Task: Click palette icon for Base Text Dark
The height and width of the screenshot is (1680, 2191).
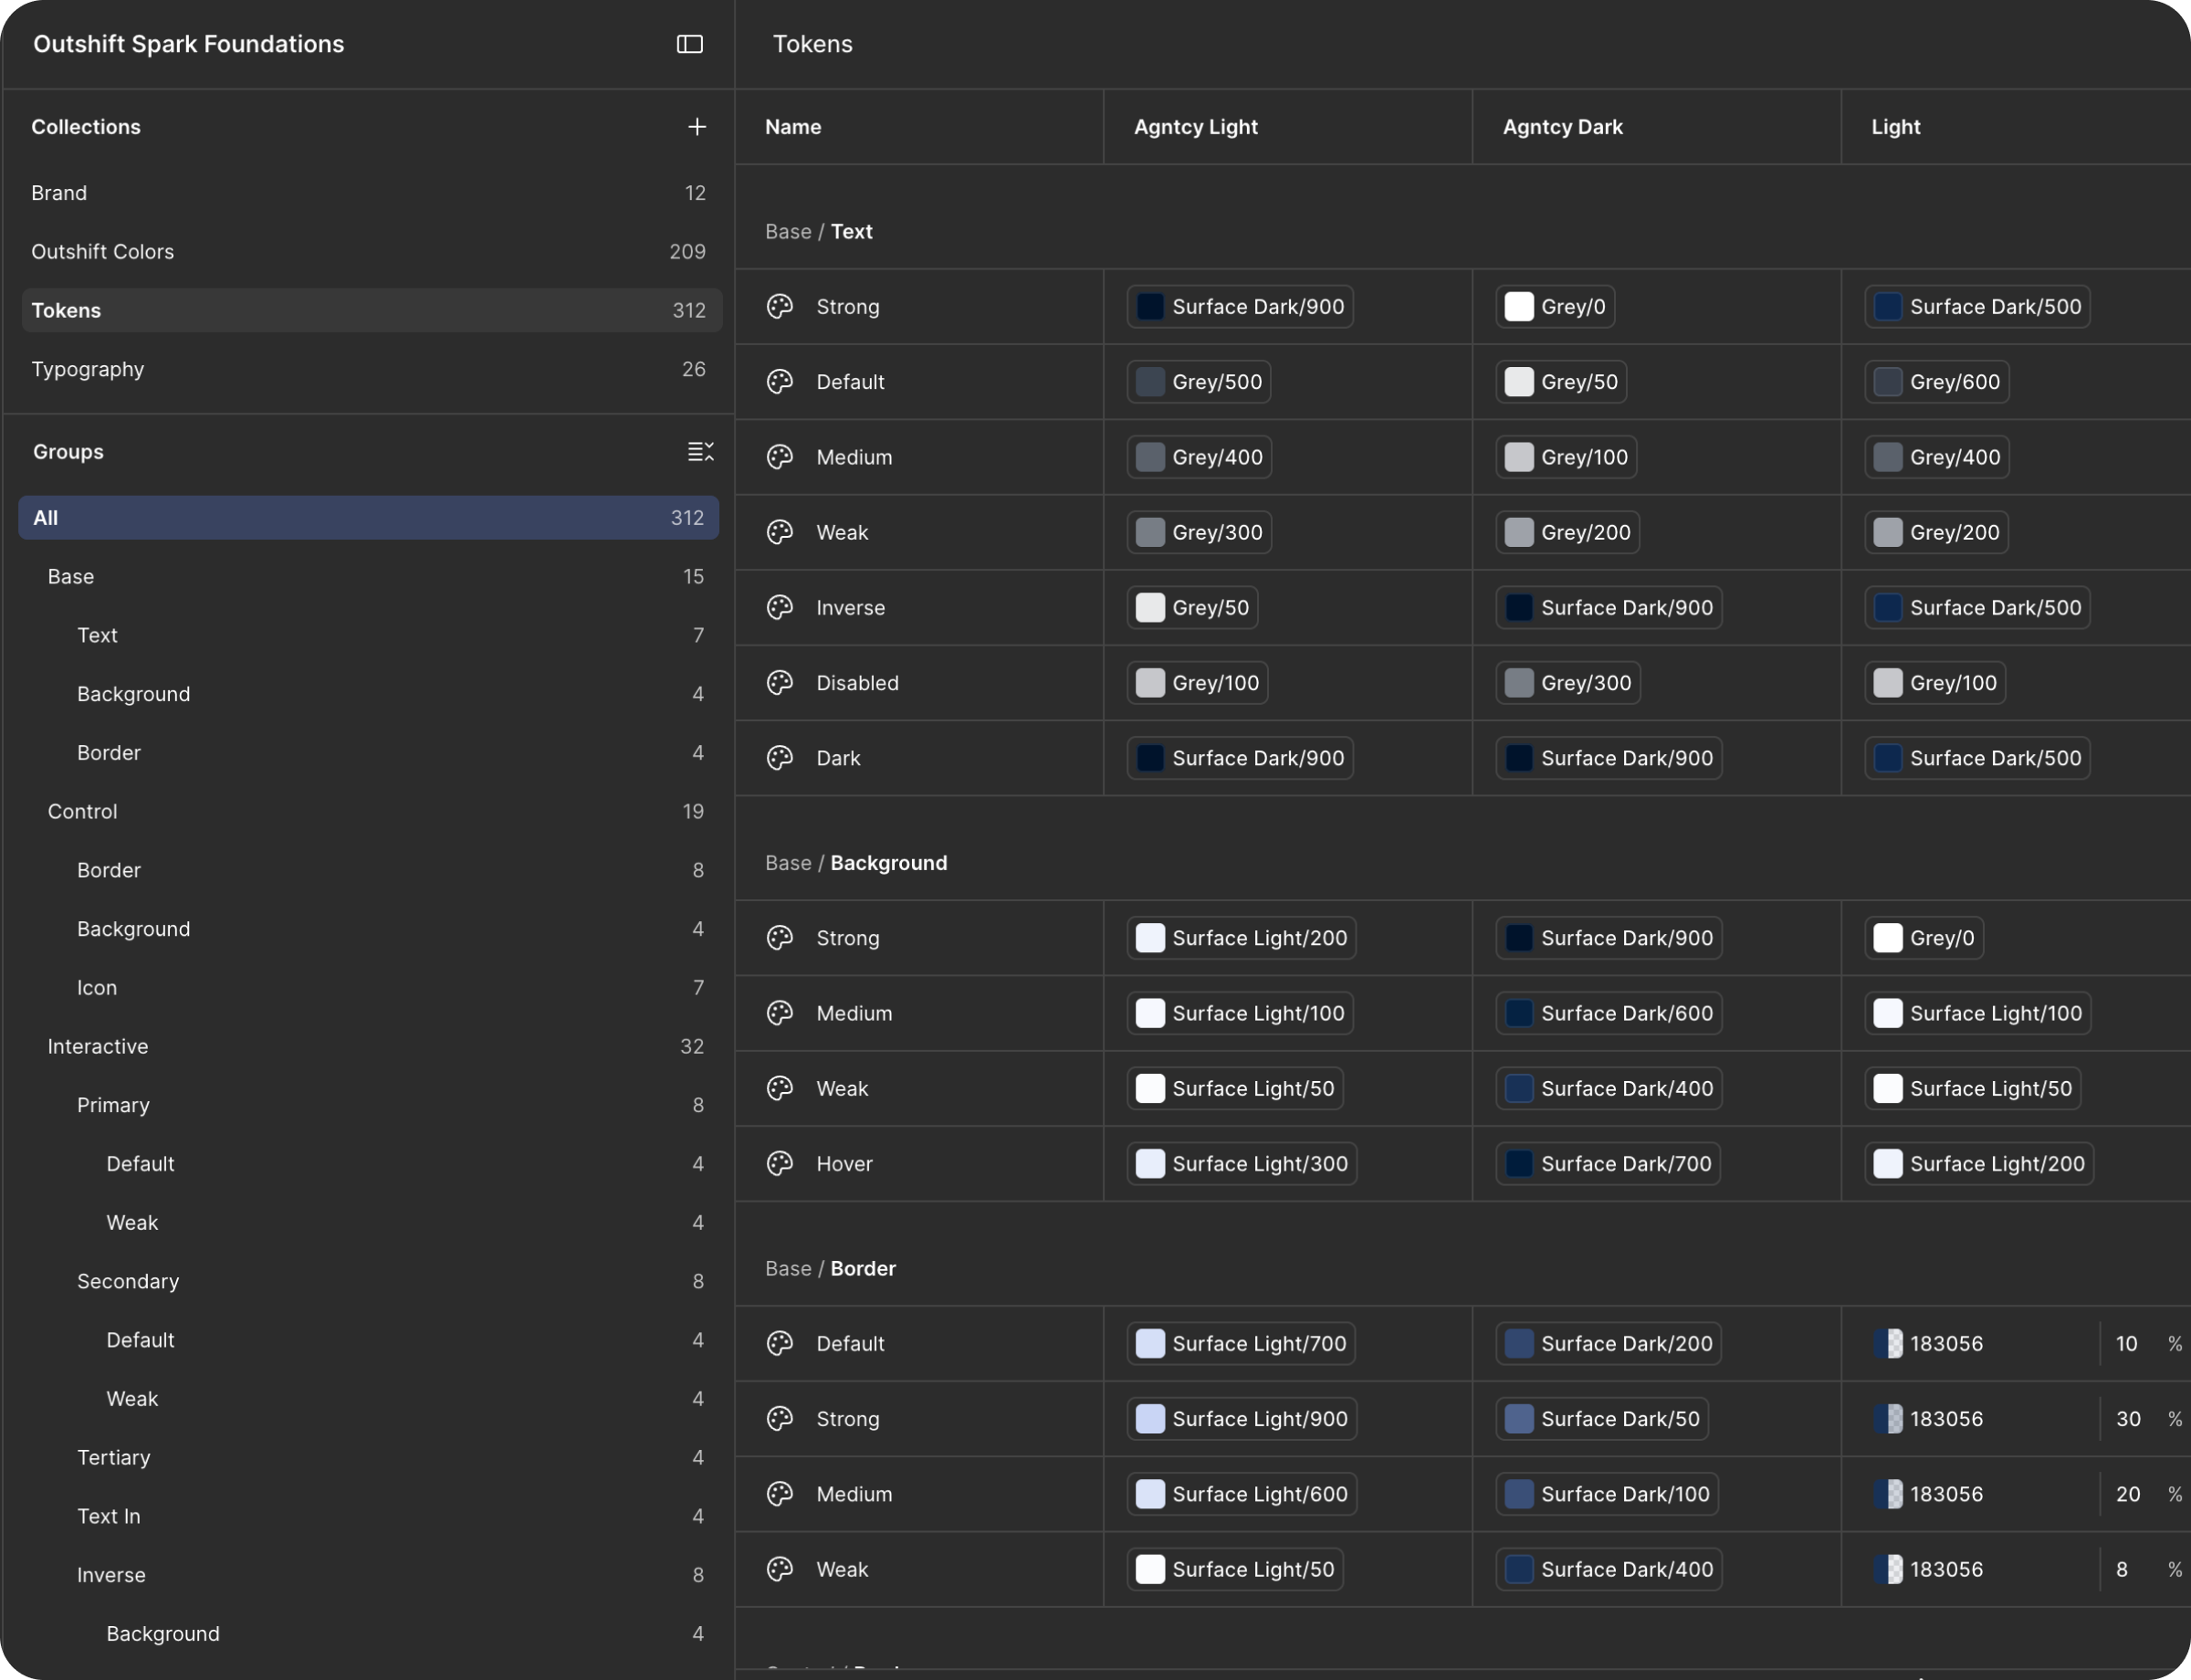Action: click(x=780, y=758)
